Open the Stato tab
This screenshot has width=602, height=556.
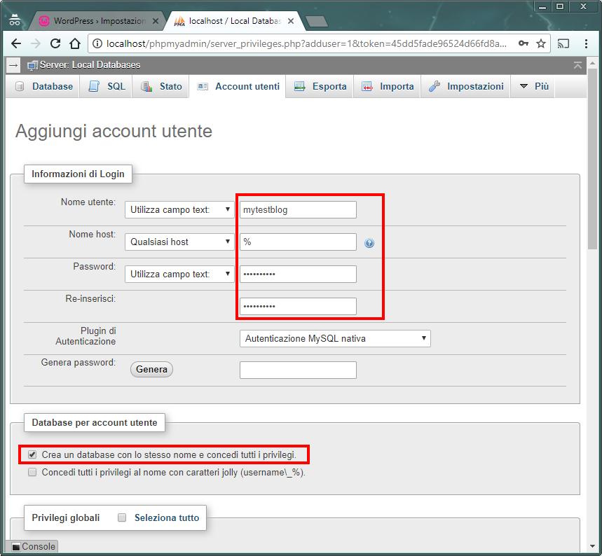coord(161,86)
